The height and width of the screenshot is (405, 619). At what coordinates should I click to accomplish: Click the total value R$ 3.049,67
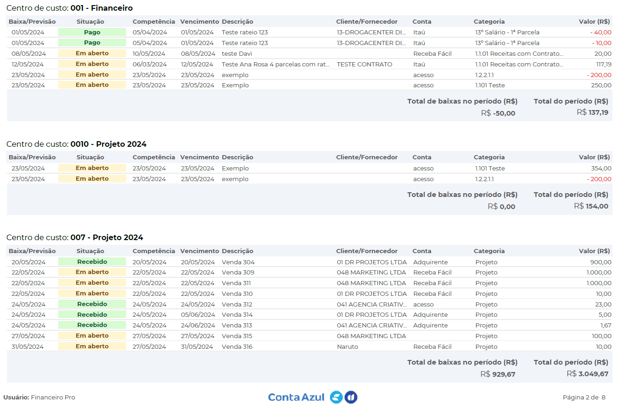coord(587,374)
